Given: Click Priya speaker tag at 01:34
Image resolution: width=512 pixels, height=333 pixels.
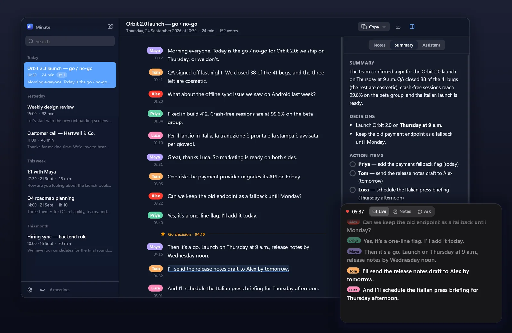Looking at the screenshot, I should pos(155,114).
